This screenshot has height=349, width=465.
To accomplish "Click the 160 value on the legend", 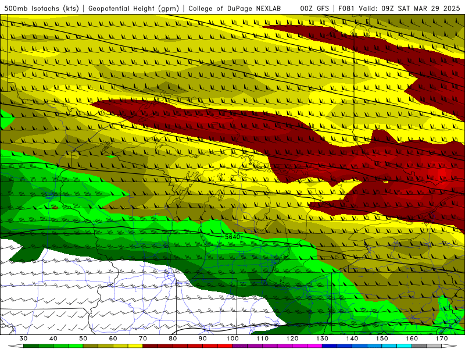I will pos(412,339).
